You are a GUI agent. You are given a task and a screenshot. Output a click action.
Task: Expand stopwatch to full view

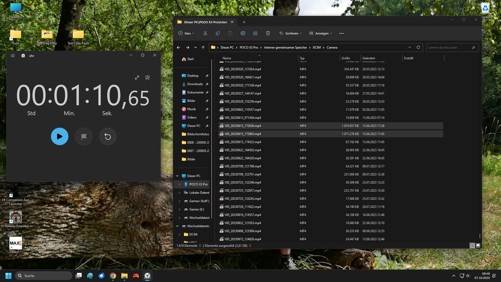[x=137, y=78]
